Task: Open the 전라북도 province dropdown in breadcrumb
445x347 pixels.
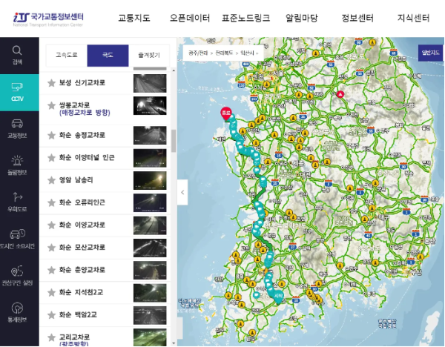Action: click(x=224, y=53)
